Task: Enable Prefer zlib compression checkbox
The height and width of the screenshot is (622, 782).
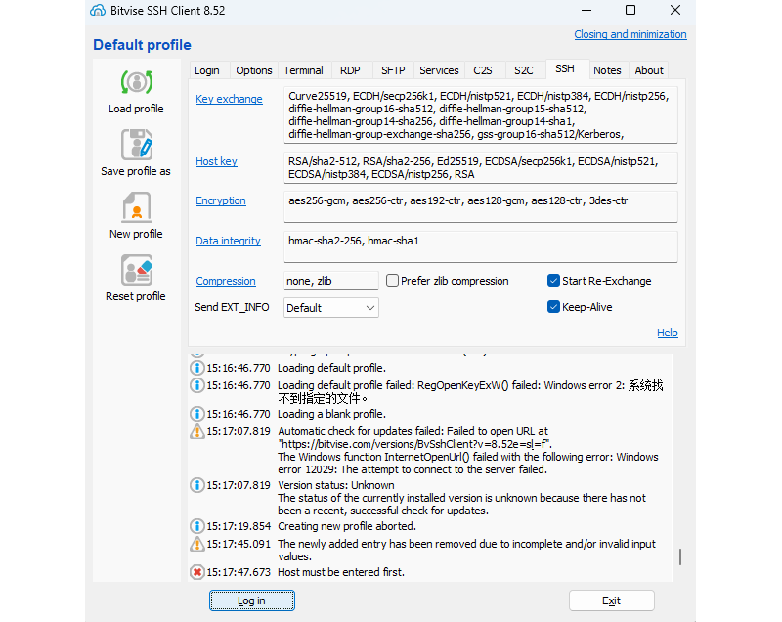Action: pos(393,281)
